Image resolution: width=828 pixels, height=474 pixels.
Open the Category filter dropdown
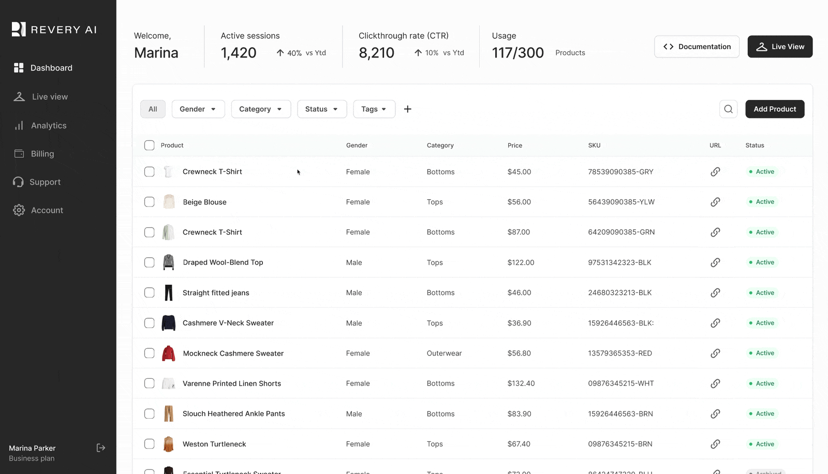pyautogui.click(x=261, y=109)
